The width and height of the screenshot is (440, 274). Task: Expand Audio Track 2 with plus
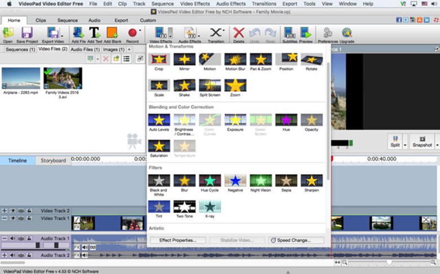click(x=4, y=255)
